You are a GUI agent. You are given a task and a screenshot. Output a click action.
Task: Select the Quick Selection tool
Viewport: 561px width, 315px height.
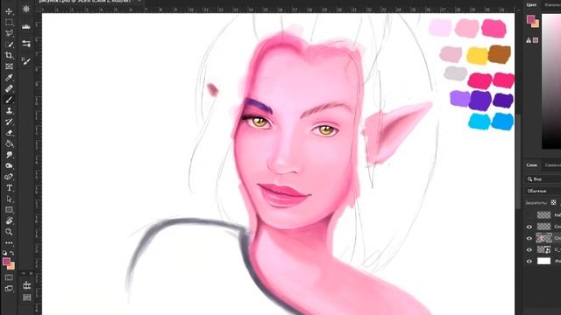tap(9, 45)
